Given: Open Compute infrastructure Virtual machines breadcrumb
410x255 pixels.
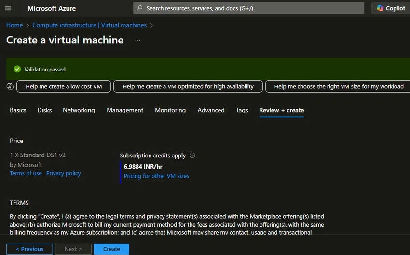Looking at the screenshot, I should click(89, 25).
